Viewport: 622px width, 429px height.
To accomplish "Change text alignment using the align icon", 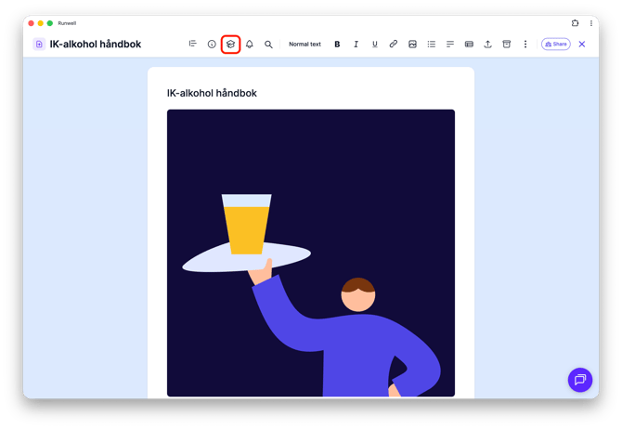I will tap(450, 44).
